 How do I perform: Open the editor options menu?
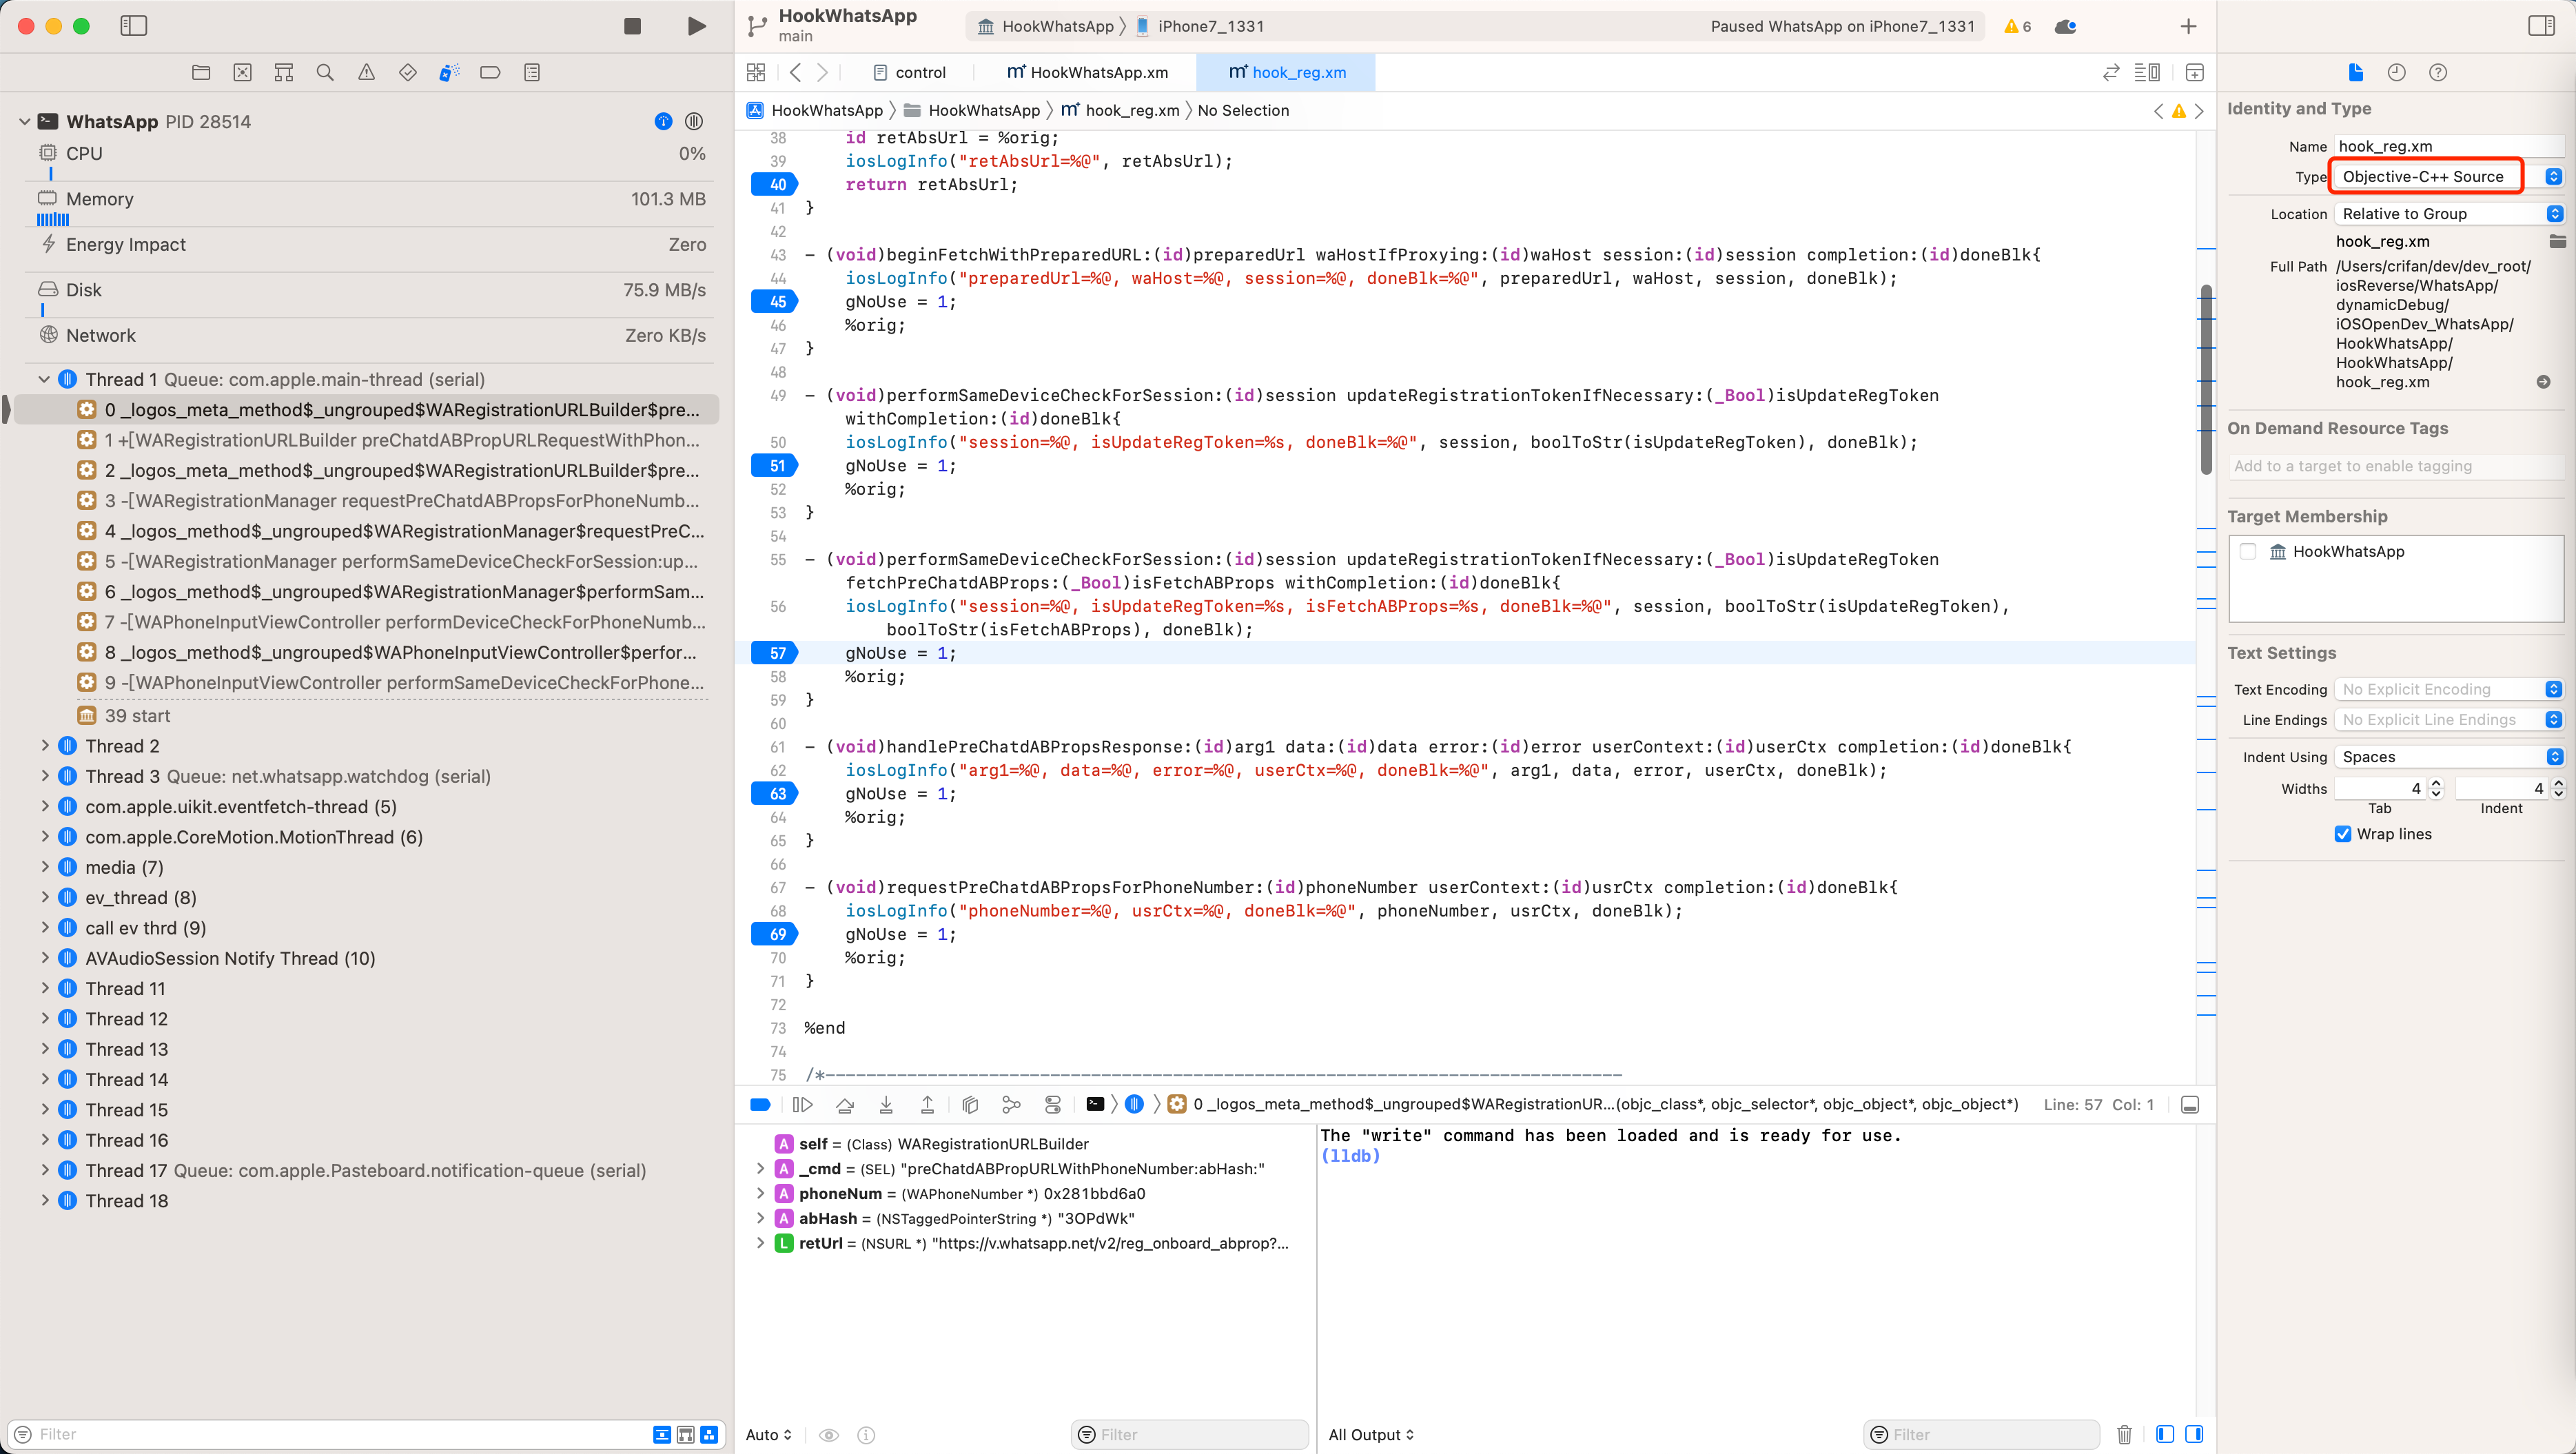(x=2146, y=72)
